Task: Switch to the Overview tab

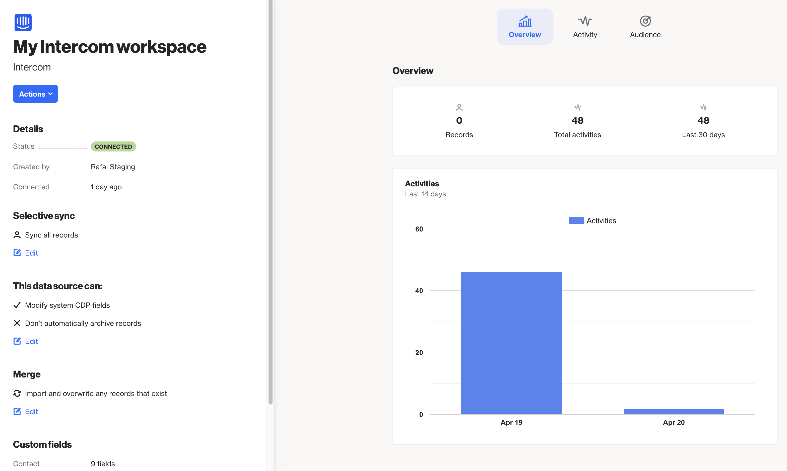Action: click(525, 27)
